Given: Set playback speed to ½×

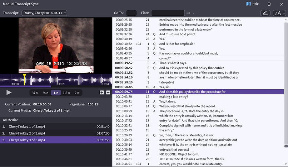Looking at the screenshot, I should click(x=35, y=93).
